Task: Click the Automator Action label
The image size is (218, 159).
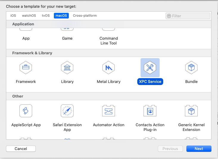Action: [109, 125]
